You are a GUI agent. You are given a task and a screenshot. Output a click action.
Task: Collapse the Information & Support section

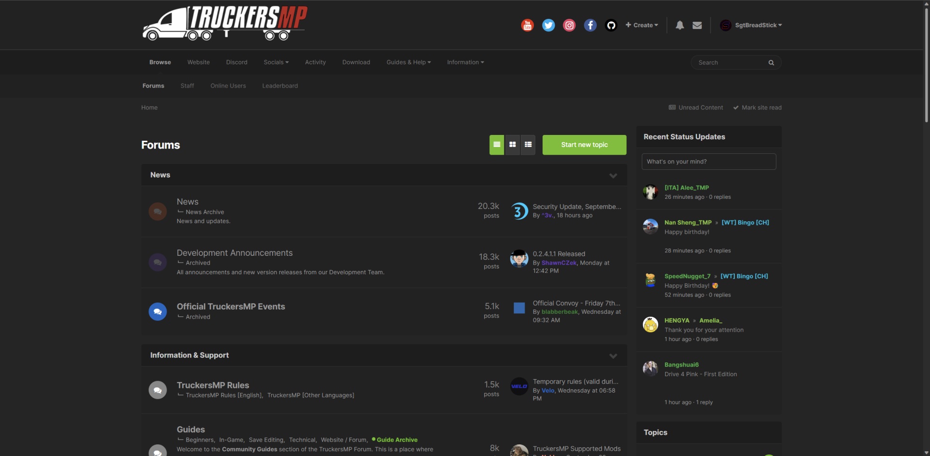pos(613,356)
